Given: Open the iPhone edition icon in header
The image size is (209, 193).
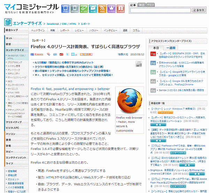Looking at the screenshot, I should [75, 9].
